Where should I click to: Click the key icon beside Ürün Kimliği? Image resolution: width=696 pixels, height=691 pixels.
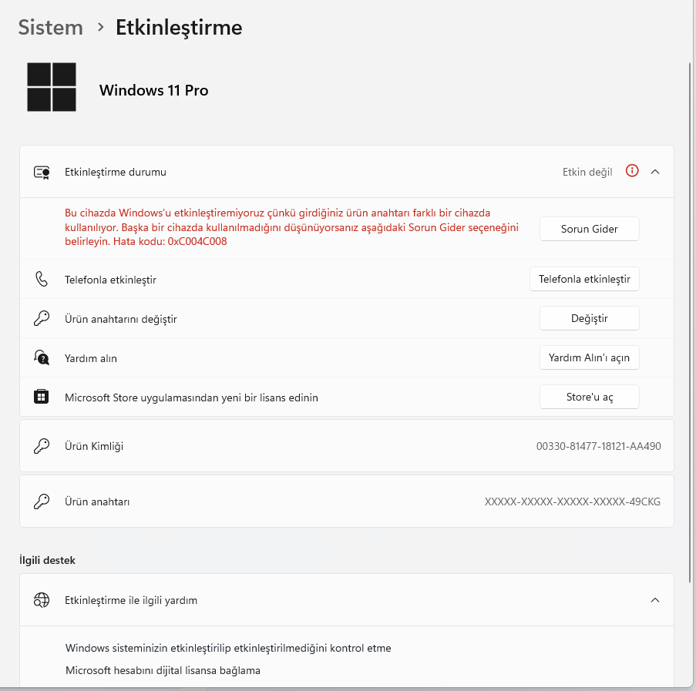42,446
